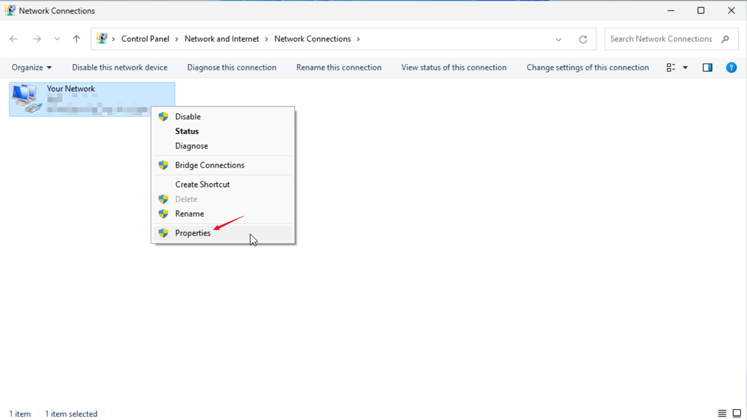
Task: Open the recent locations dropdown arrow
Action: pos(57,39)
